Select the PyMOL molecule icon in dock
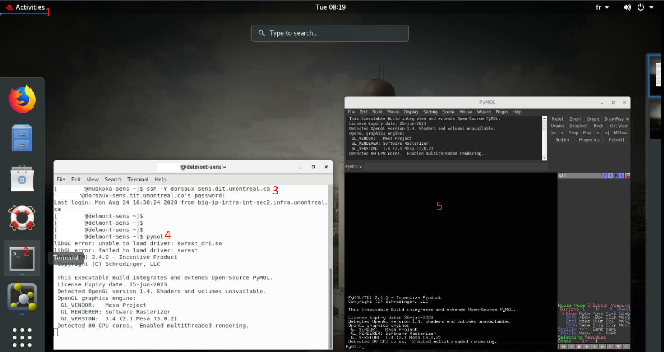Viewport: 664px width, 352px height. point(22,297)
